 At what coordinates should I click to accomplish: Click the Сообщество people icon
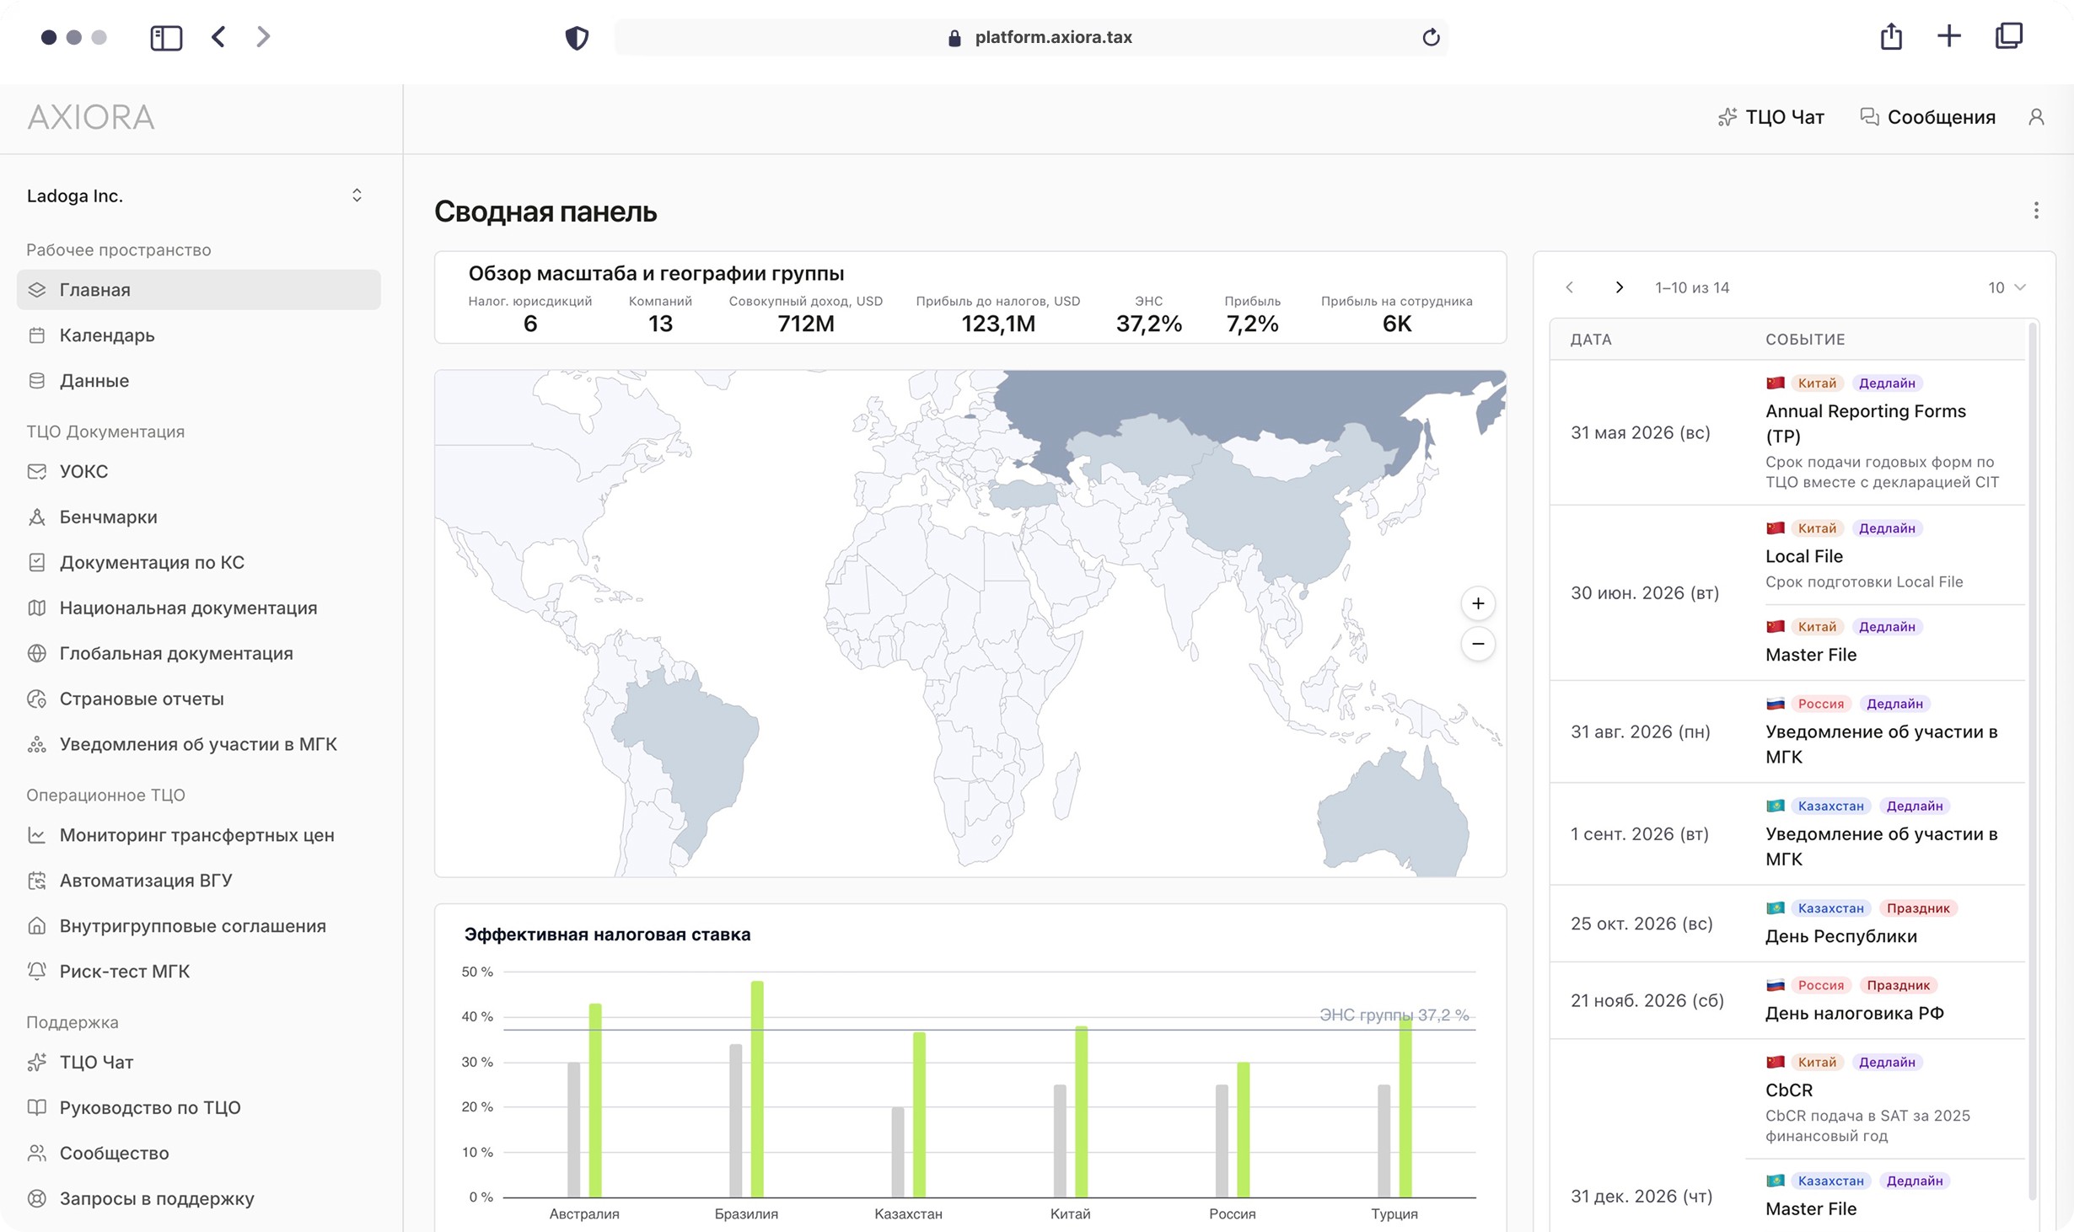[x=36, y=1153]
